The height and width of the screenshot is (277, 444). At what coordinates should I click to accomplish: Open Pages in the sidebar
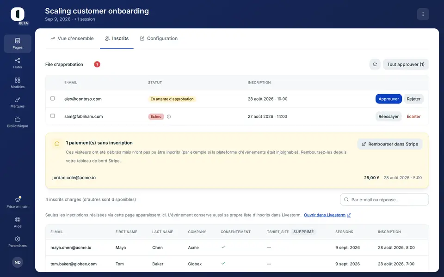(x=18, y=43)
